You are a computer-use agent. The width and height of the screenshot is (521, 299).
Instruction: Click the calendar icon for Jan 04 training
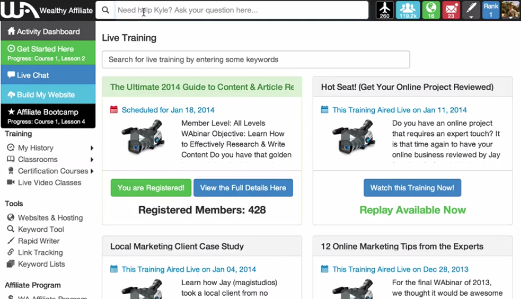[x=114, y=269]
